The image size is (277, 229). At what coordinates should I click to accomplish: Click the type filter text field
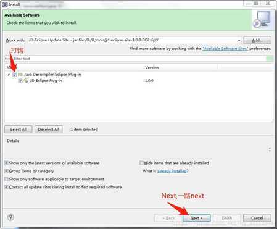point(135,59)
